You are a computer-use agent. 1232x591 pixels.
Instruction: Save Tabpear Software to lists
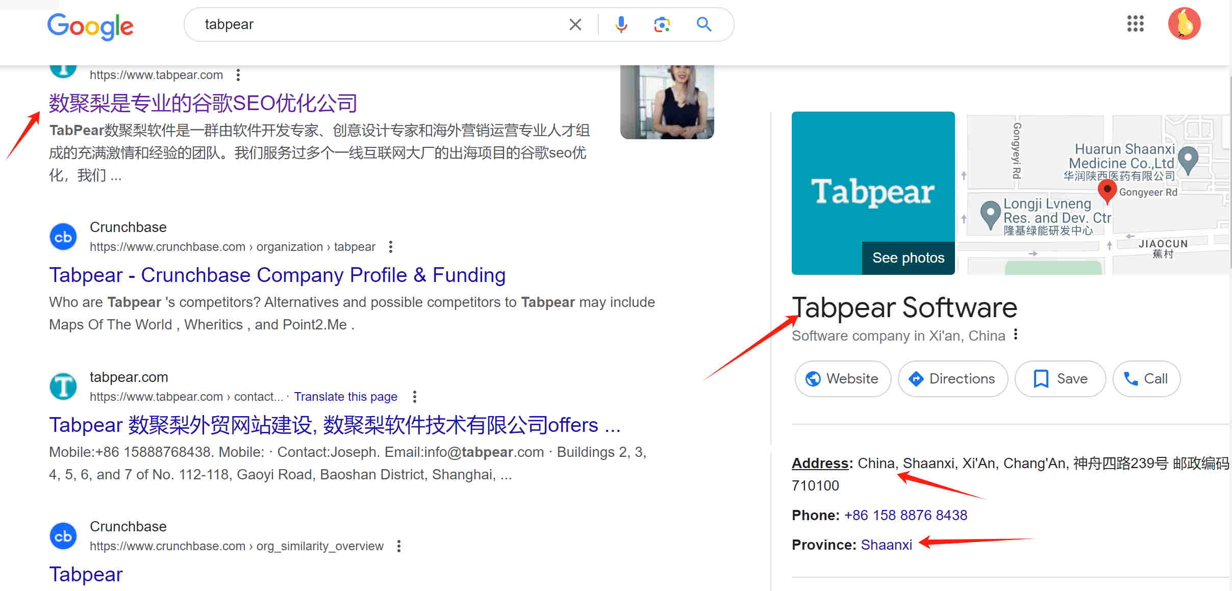1060,379
